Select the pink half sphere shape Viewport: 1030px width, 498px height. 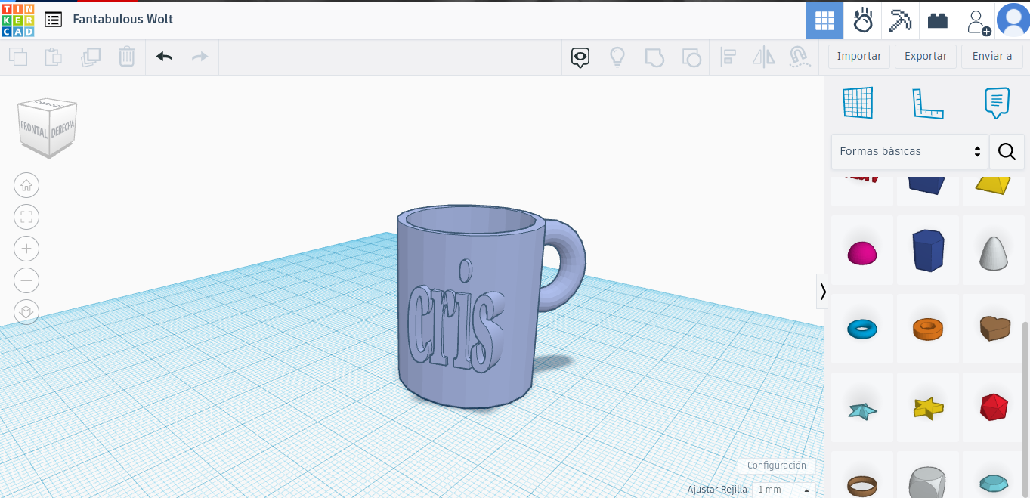point(862,251)
